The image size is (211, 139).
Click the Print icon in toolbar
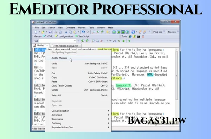click(56, 32)
